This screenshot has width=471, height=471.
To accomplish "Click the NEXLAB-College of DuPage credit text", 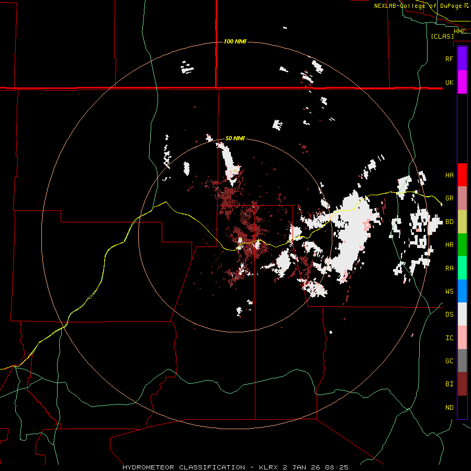I will tap(418, 6).
